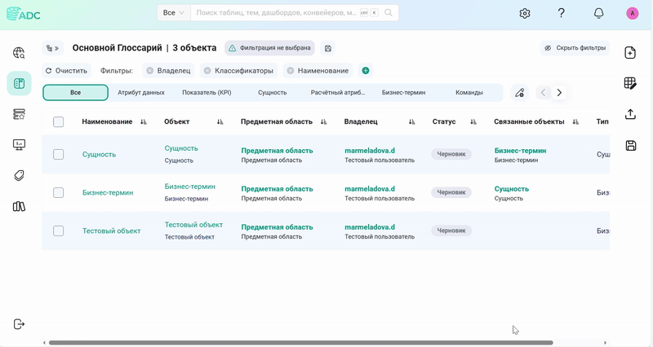Switch to Сущность tab
Screen dimensions: 653x347
pyautogui.click(x=272, y=93)
